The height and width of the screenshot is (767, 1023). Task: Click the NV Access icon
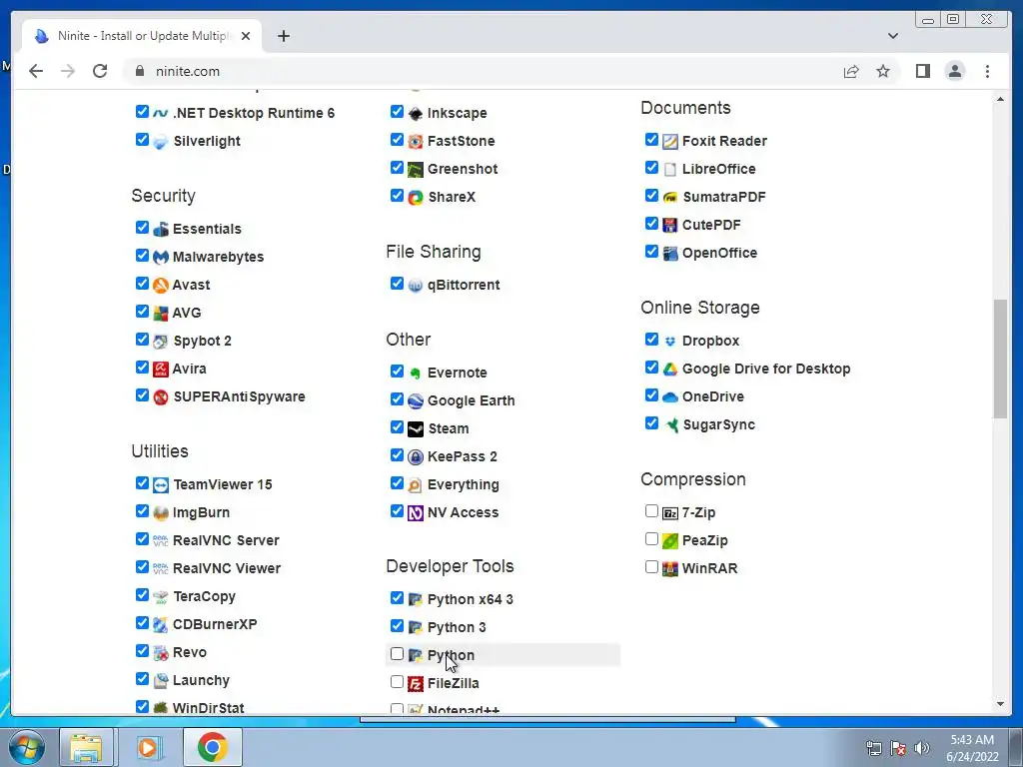pyautogui.click(x=416, y=513)
